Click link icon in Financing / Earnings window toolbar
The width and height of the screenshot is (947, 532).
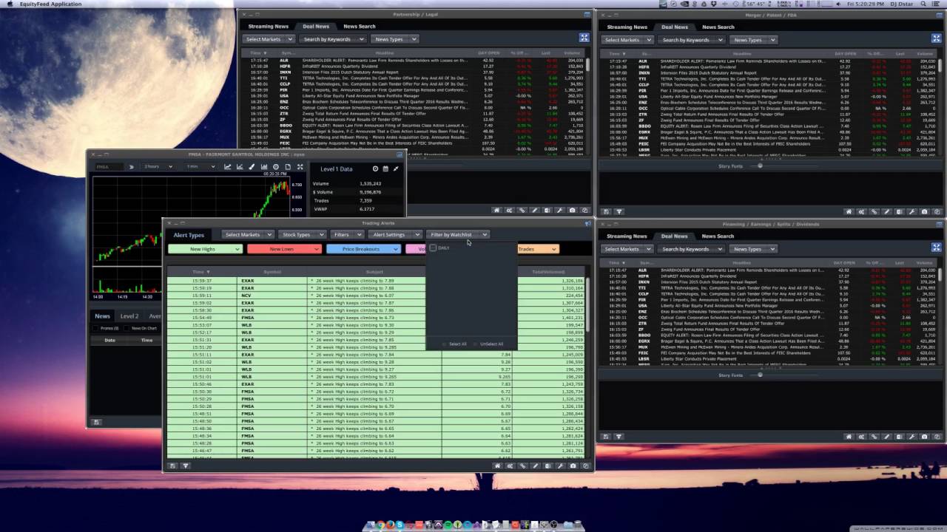click(x=874, y=437)
